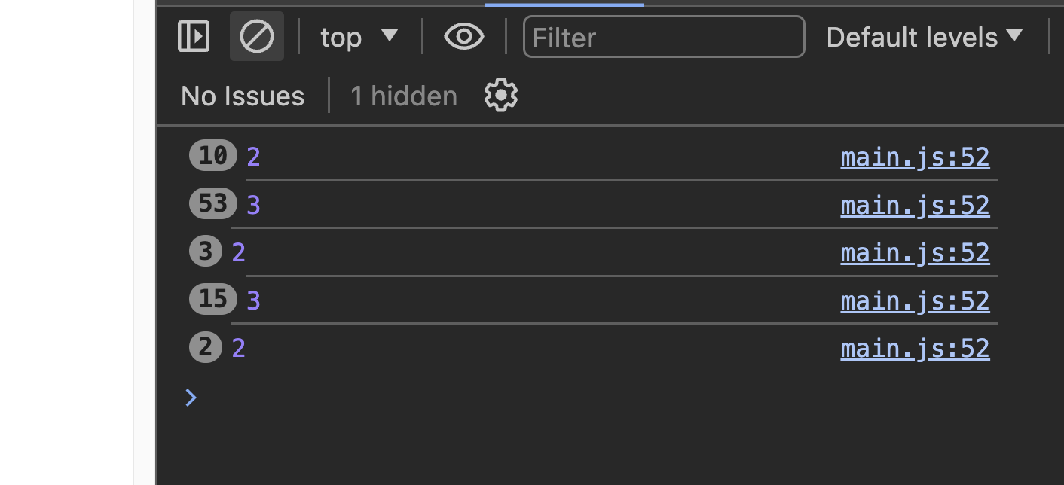Create a live expression with the eye icon

[463, 36]
